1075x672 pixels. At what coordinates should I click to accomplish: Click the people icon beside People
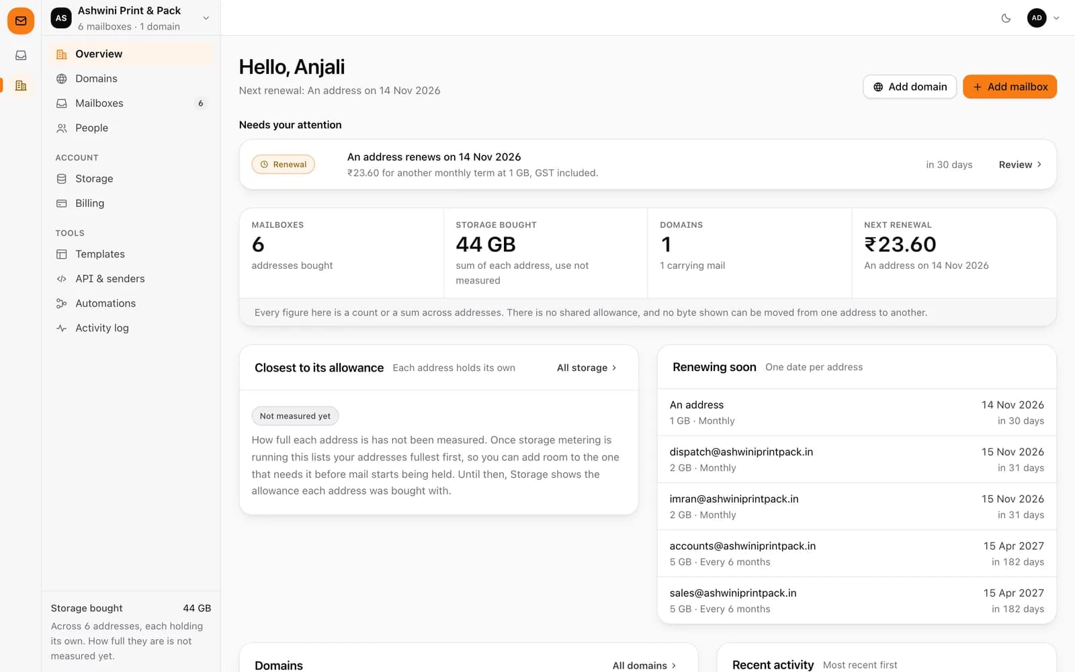(x=62, y=128)
